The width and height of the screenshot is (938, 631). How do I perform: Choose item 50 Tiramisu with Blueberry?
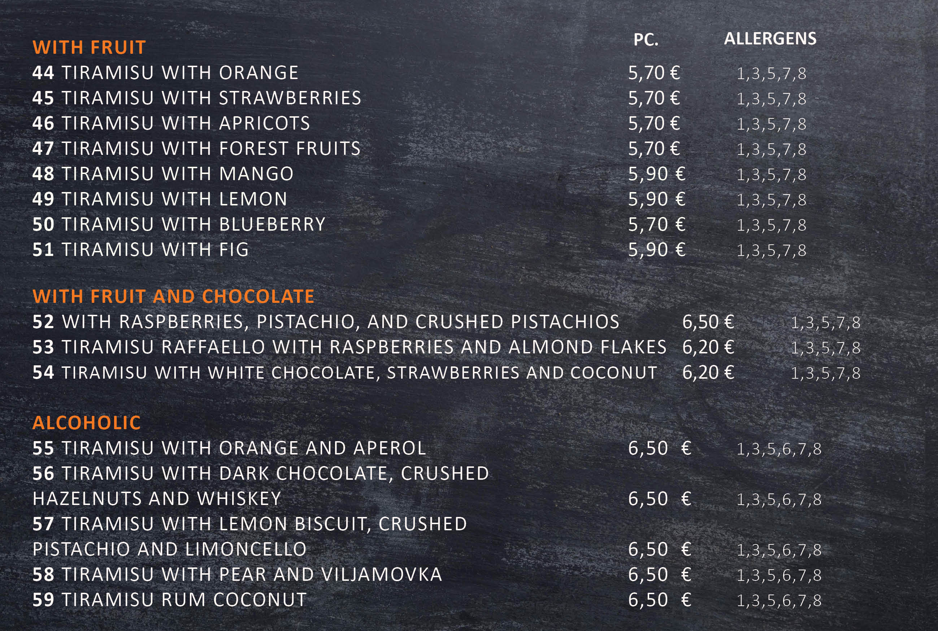coord(179,225)
